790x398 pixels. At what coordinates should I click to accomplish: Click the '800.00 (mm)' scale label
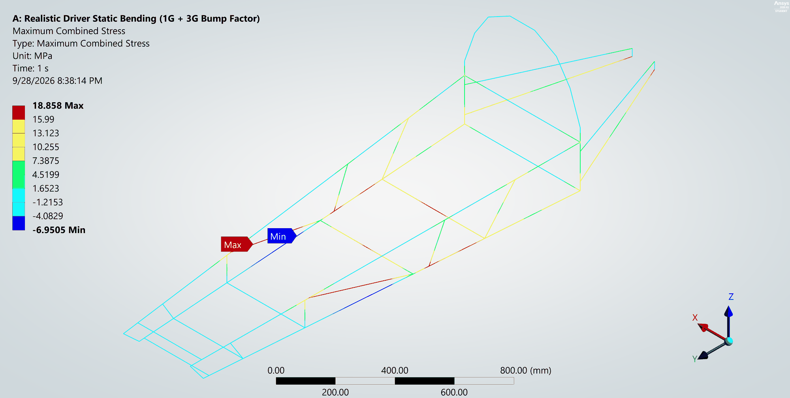point(526,370)
